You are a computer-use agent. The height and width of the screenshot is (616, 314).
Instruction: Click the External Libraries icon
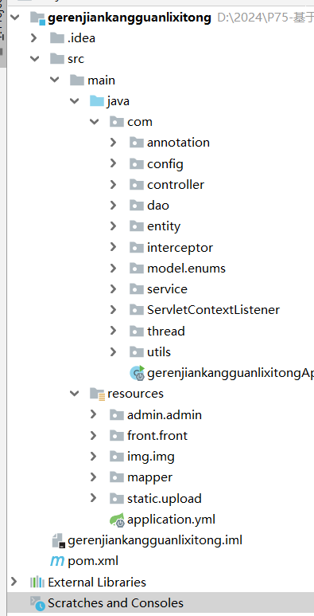click(x=37, y=582)
